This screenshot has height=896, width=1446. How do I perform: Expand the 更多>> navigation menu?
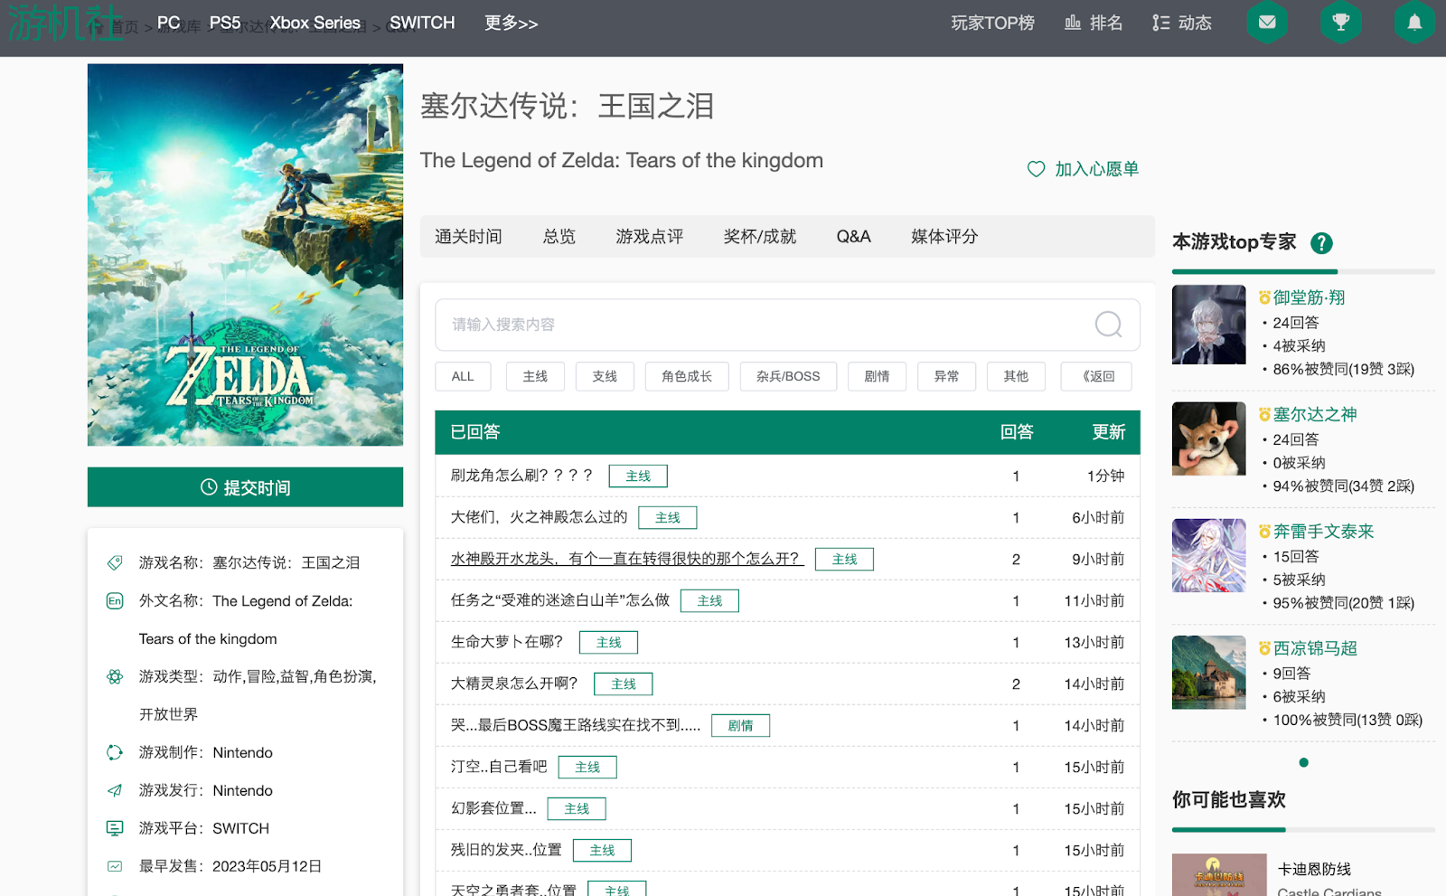click(x=511, y=23)
